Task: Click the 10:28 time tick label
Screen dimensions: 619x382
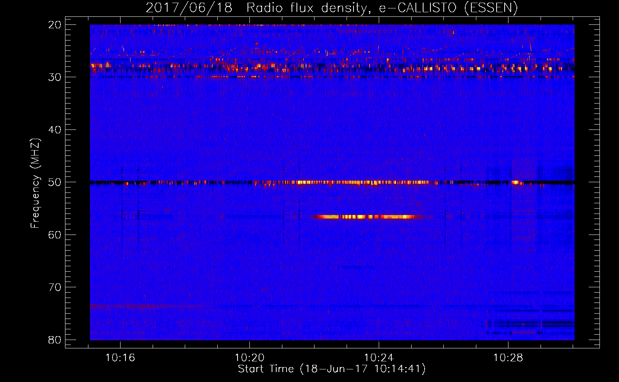Action: tap(508, 358)
